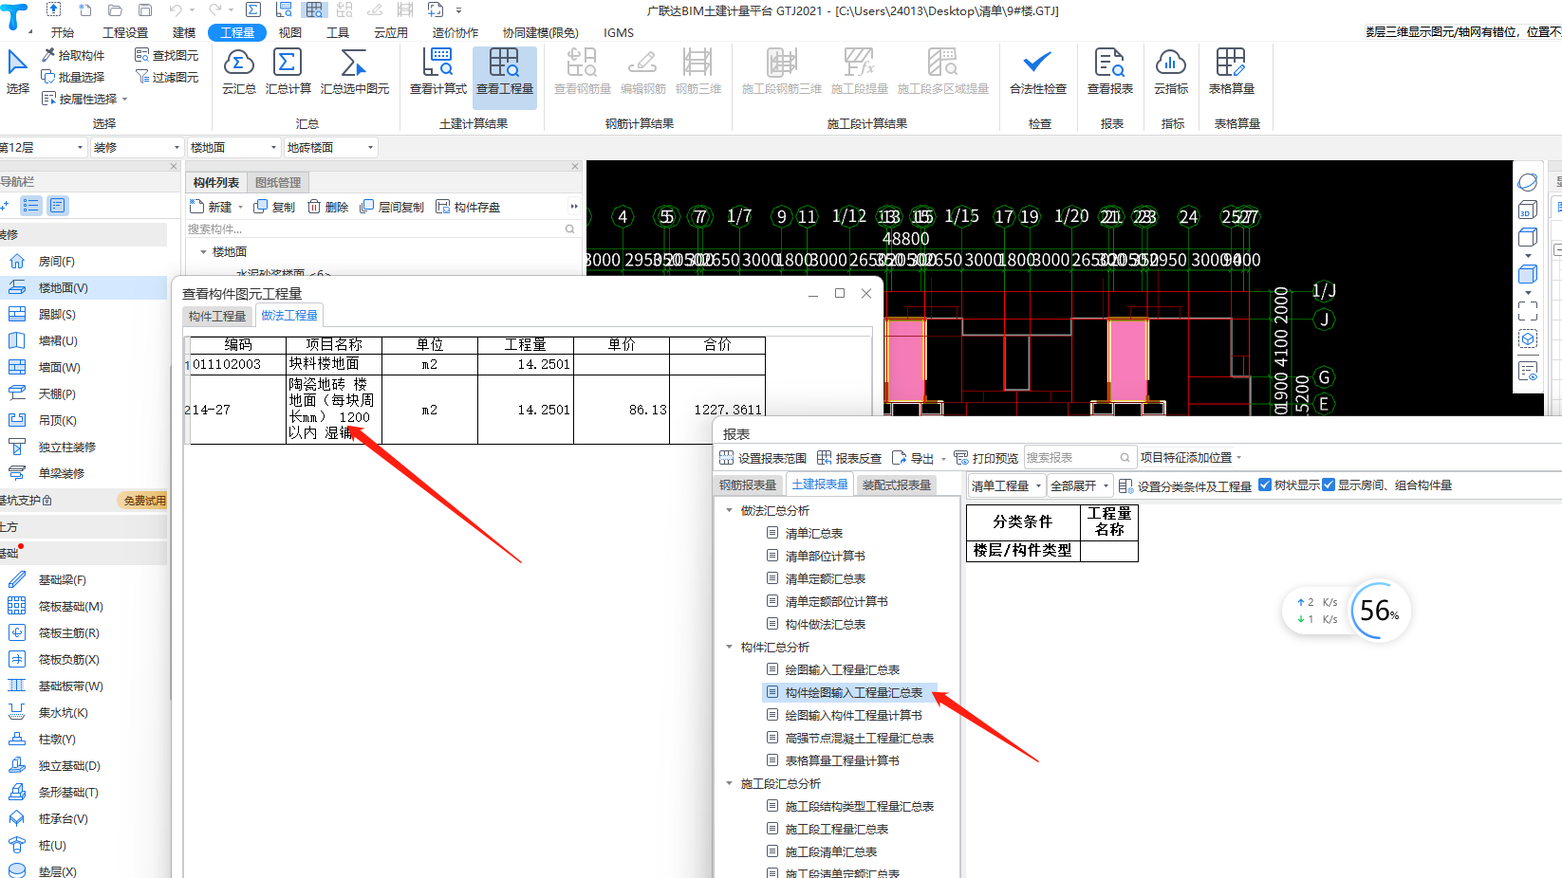The height and width of the screenshot is (878, 1562).
Task: Switch to 图纸管理 tab
Action: click(278, 182)
